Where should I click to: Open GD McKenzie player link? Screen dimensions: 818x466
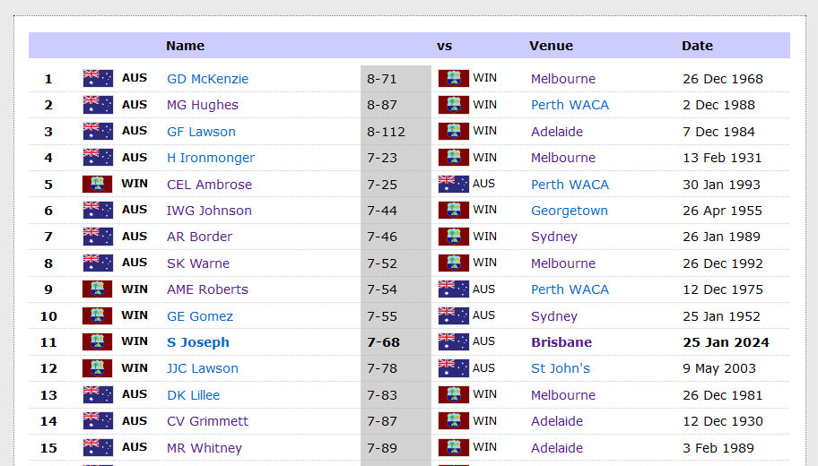click(x=207, y=79)
